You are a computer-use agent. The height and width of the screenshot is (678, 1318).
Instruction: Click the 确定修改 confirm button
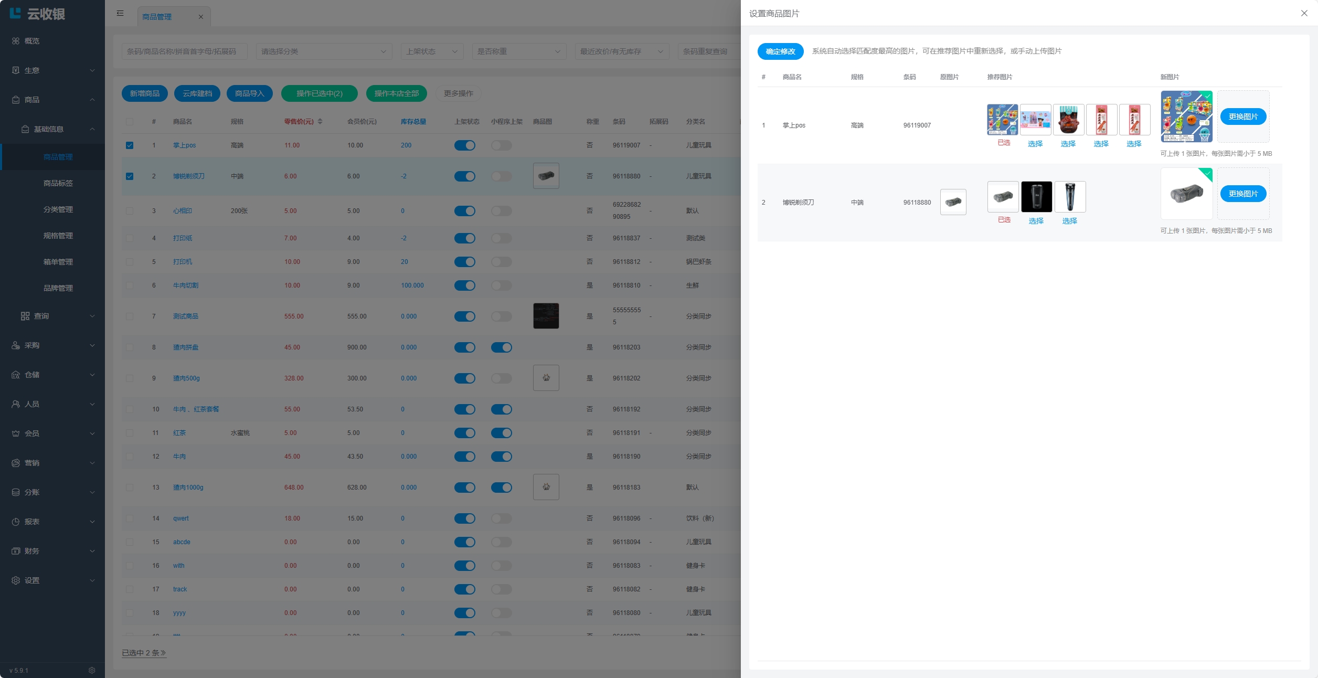point(780,51)
